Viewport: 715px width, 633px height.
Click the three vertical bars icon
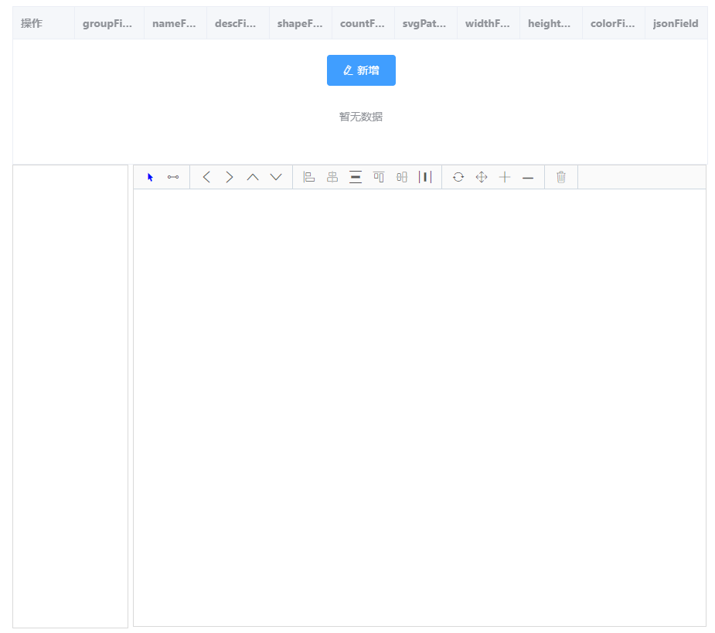[x=425, y=177]
